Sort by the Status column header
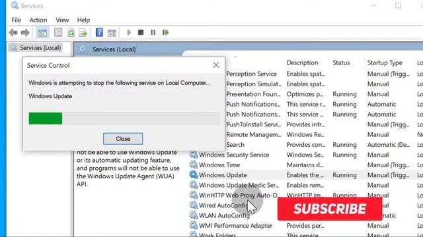The height and width of the screenshot is (237, 423). tap(341, 63)
